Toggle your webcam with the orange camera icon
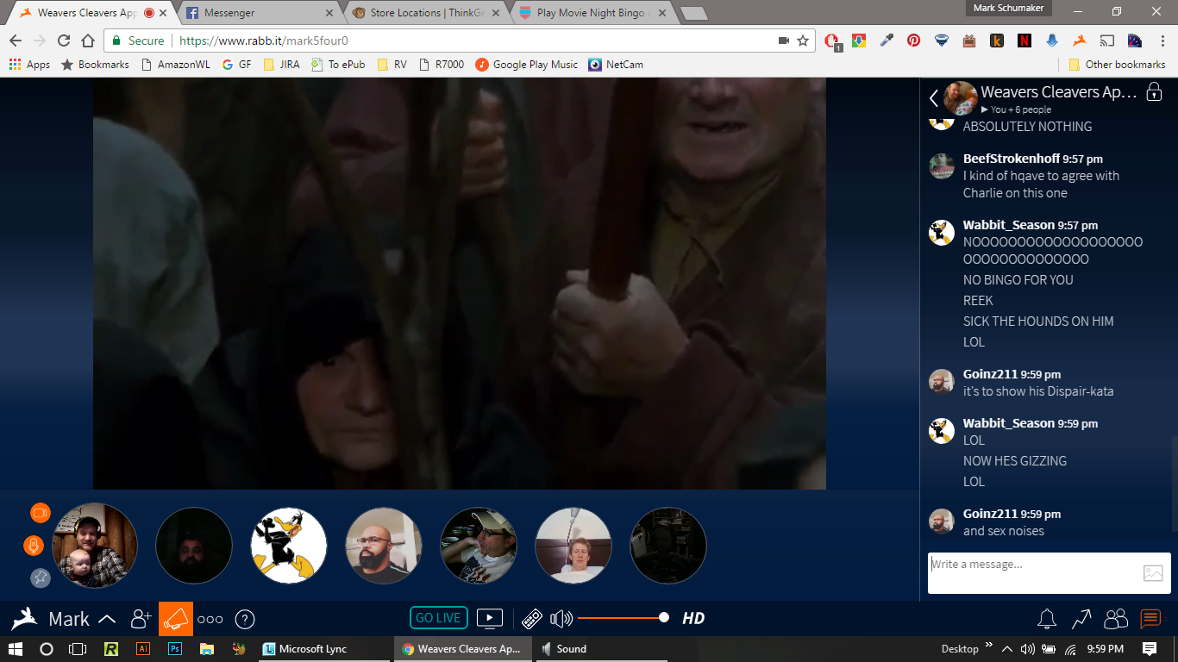 [x=41, y=513]
